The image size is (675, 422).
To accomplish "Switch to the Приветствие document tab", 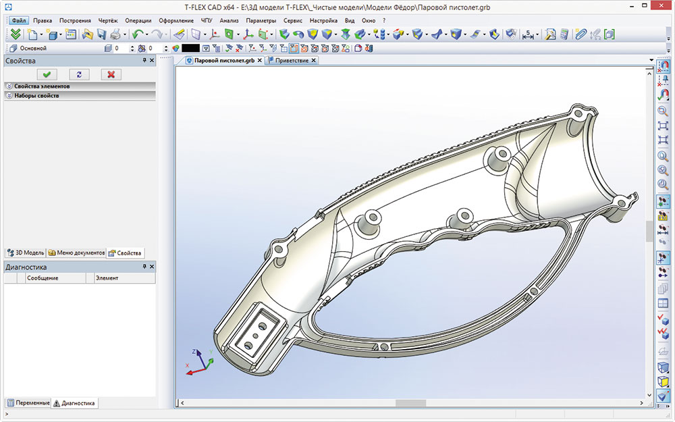I will coord(290,60).
